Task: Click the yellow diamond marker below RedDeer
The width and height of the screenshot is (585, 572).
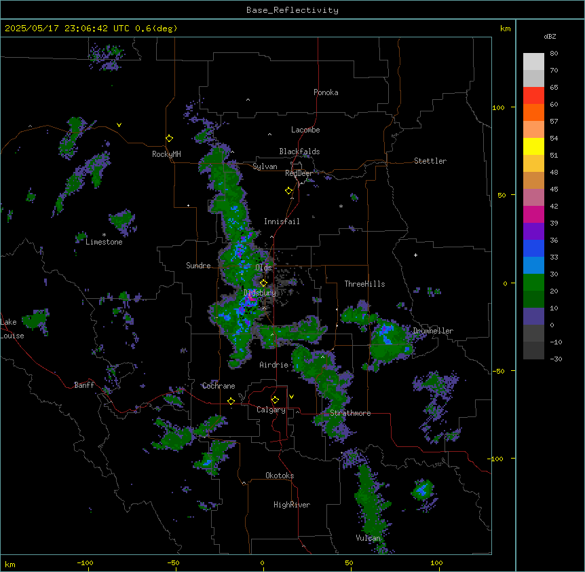Action: click(289, 191)
